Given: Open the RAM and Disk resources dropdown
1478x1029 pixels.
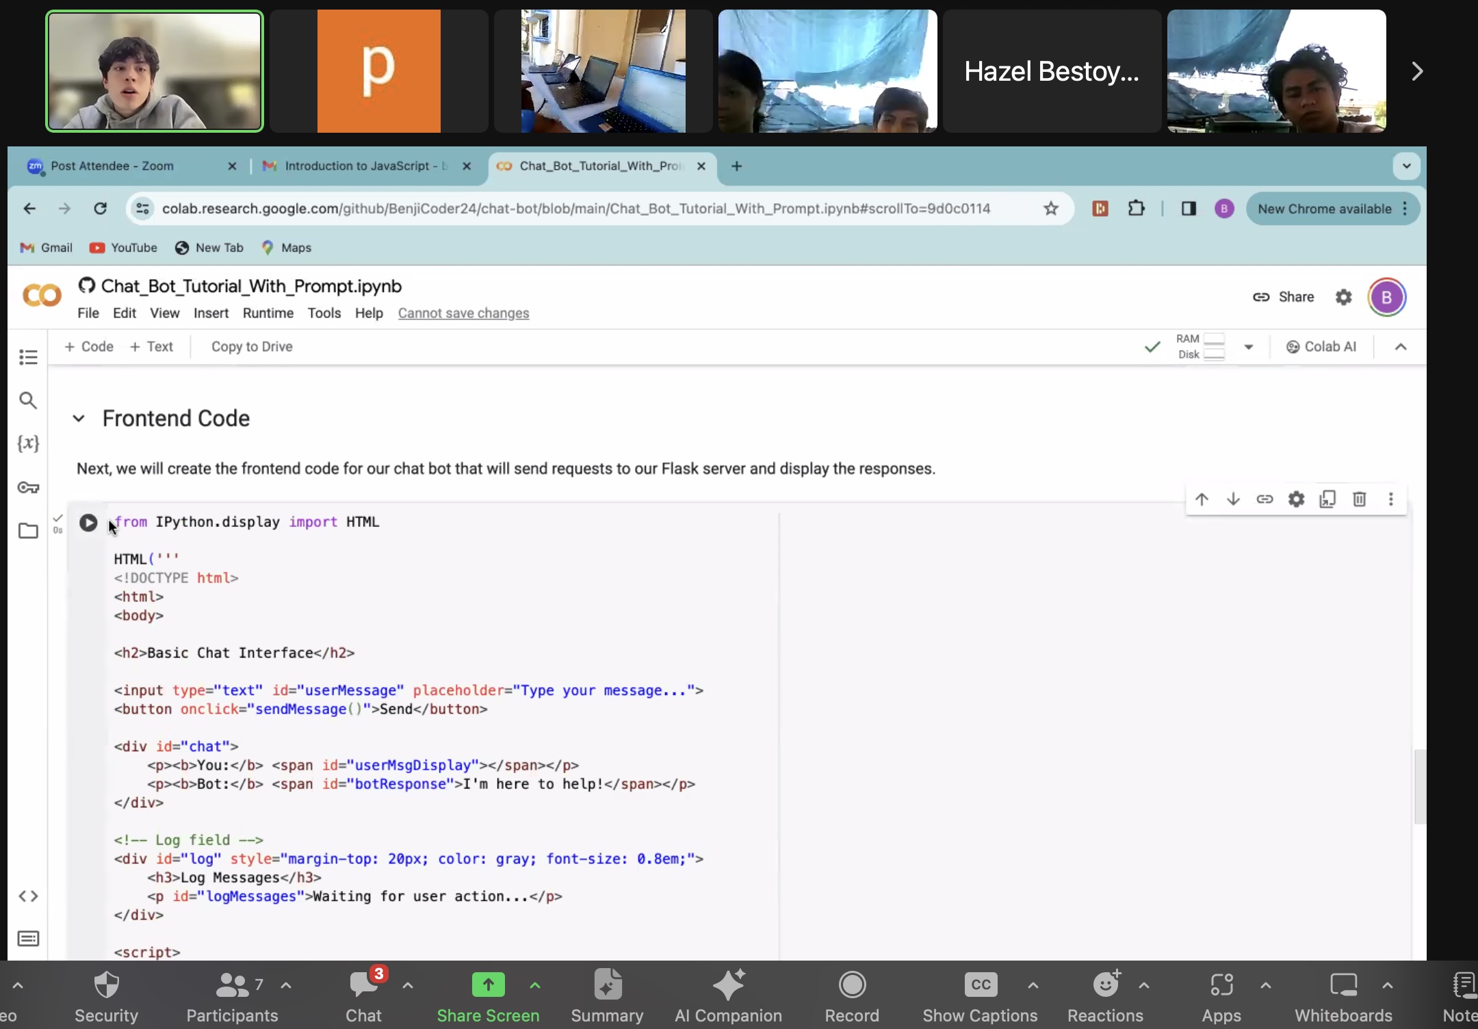Looking at the screenshot, I should (x=1250, y=347).
